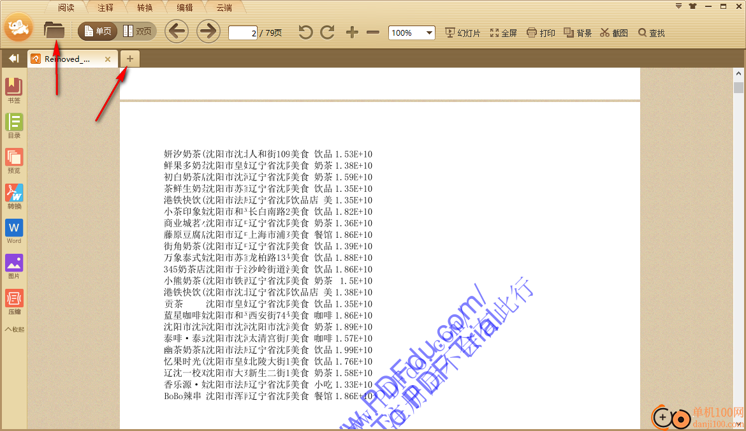Open the title bar dropdown menu arrow
746x431 pixels.
678,6
